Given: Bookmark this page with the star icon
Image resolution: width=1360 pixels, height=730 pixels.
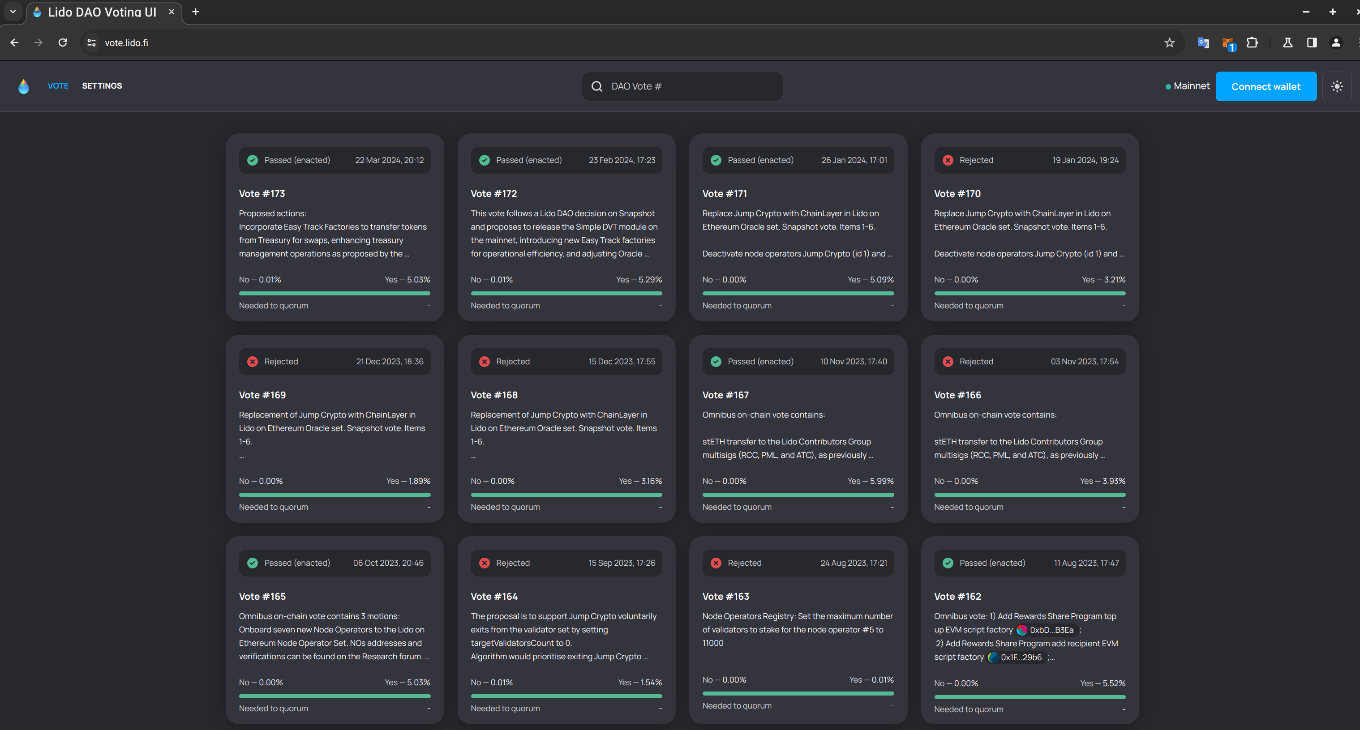Looking at the screenshot, I should 1169,43.
